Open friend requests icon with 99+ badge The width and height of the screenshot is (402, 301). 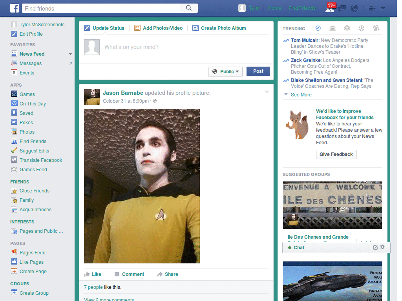click(330, 8)
